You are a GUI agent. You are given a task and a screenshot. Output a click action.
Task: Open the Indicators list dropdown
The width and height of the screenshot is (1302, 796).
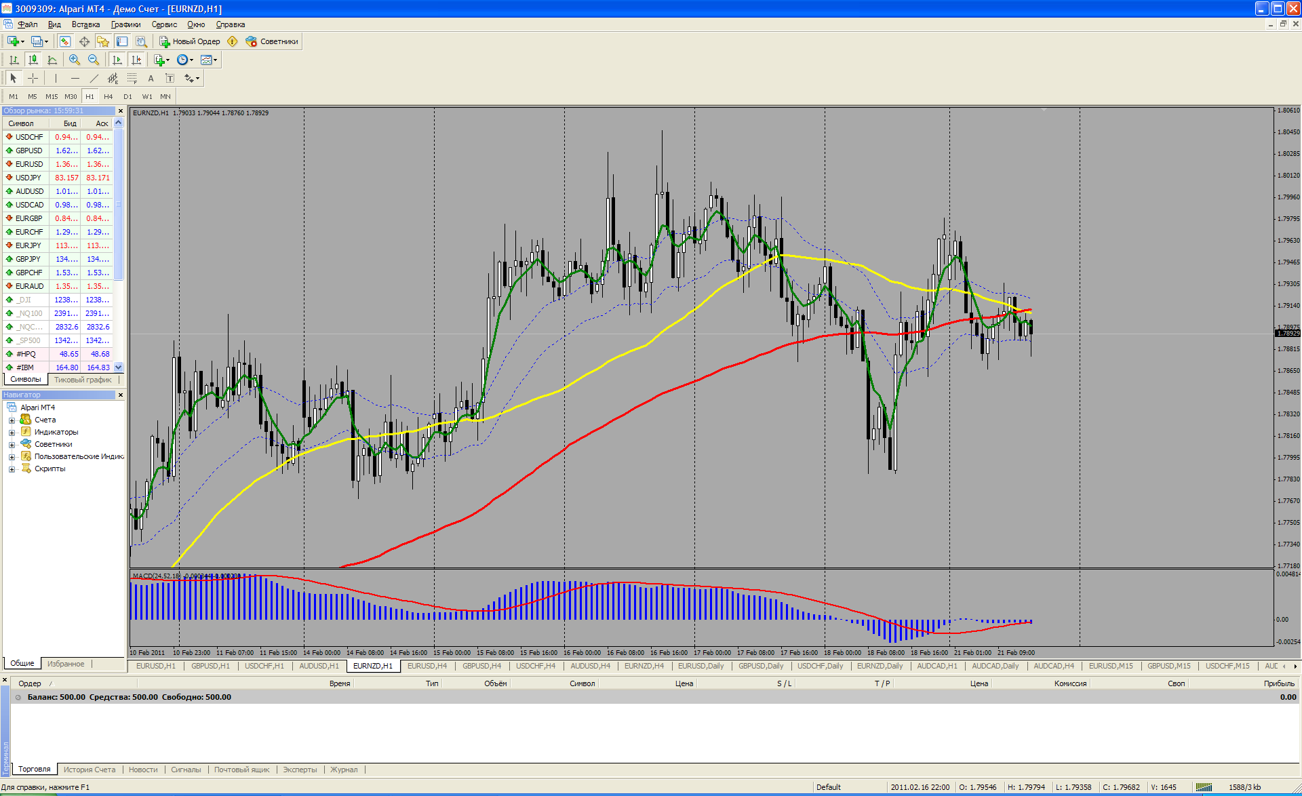[161, 60]
